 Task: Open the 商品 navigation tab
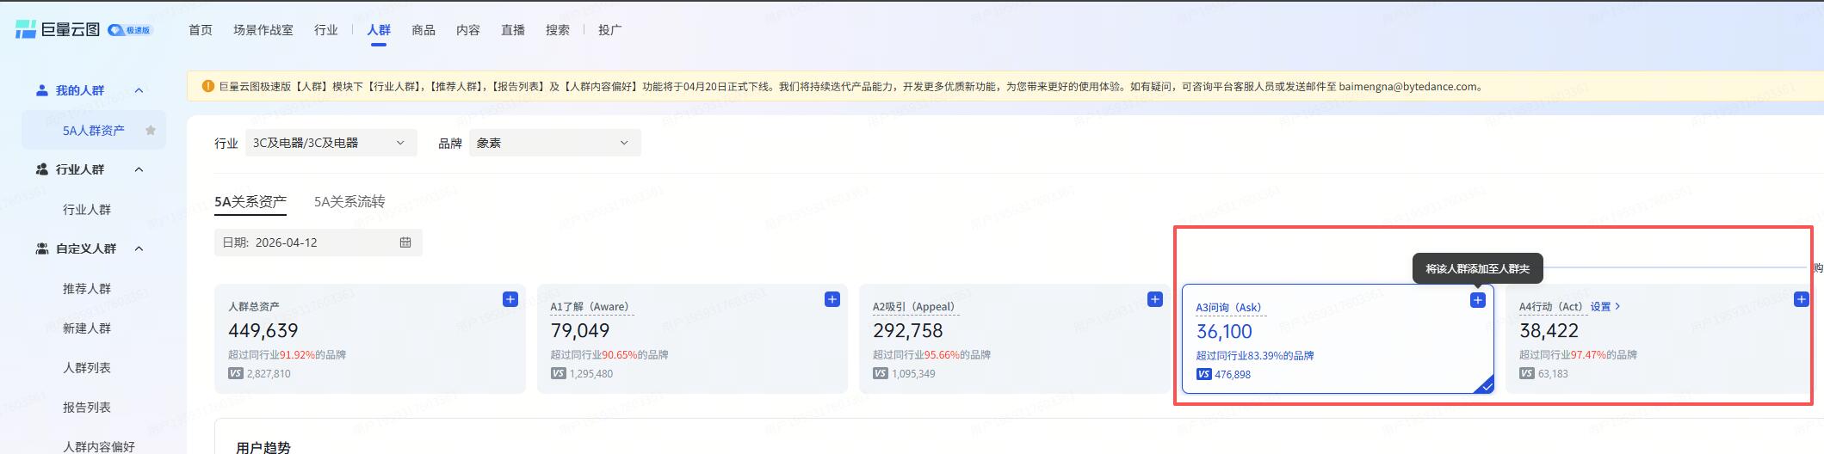pyautogui.click(x=424, y=30)
